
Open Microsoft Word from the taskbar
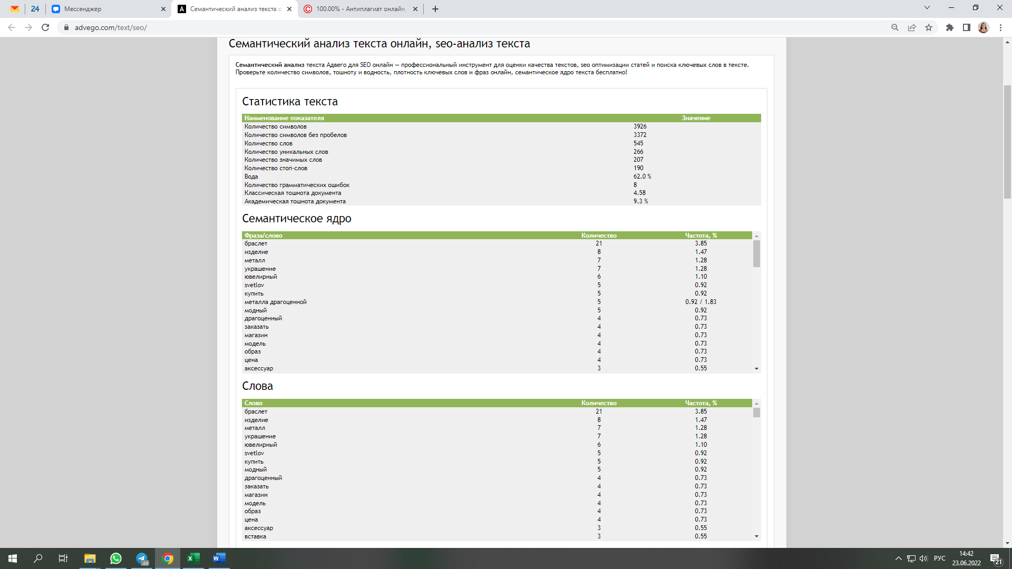pos(218,558)
